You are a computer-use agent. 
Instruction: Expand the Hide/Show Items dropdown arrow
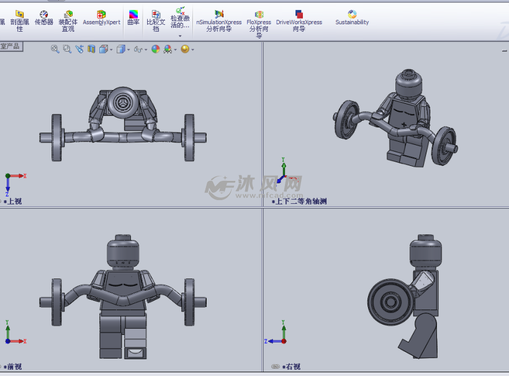(x=146, y=50)
